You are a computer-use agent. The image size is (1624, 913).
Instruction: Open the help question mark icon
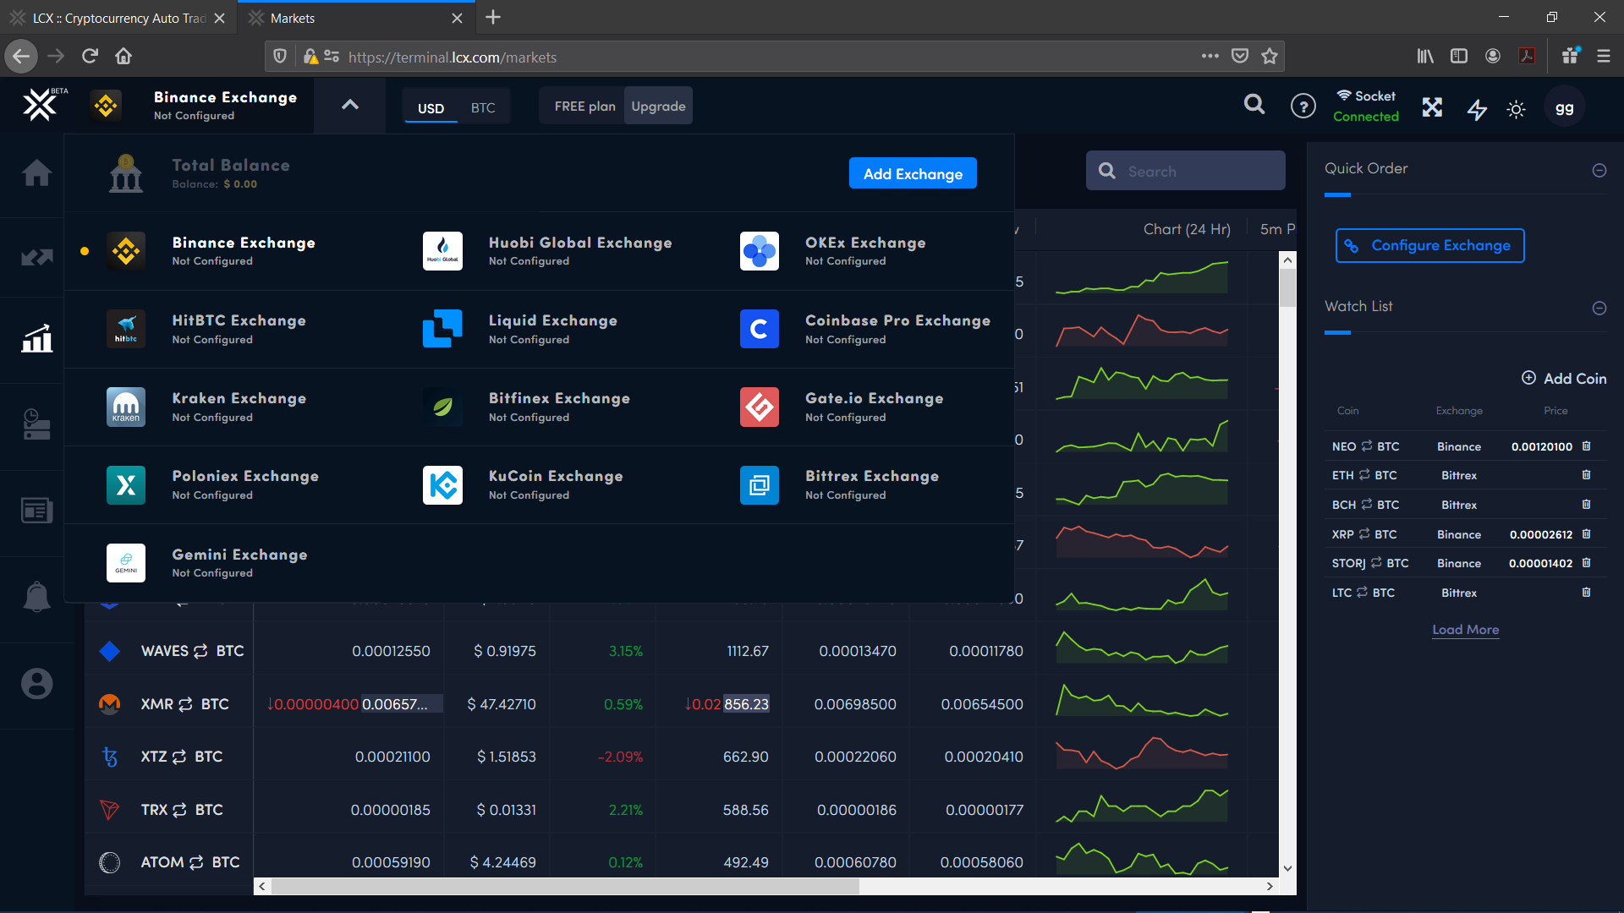coord(1303,107)
